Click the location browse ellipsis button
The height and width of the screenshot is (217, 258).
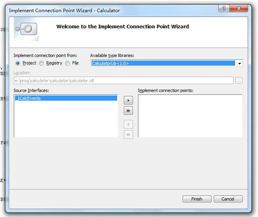(x=239, y=80)
